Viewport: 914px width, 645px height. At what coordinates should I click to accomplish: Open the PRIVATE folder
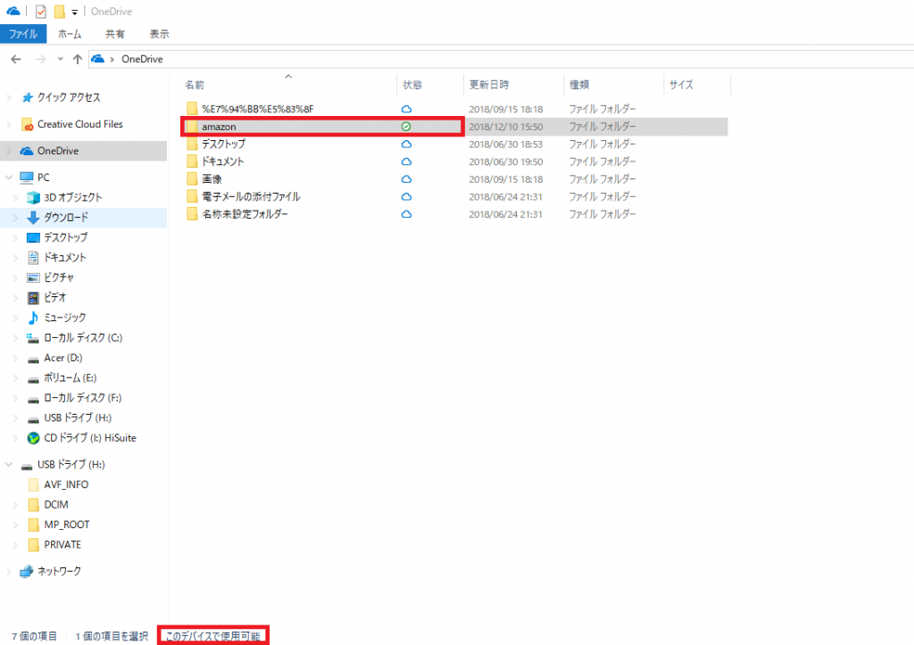(x=62, y=545)
